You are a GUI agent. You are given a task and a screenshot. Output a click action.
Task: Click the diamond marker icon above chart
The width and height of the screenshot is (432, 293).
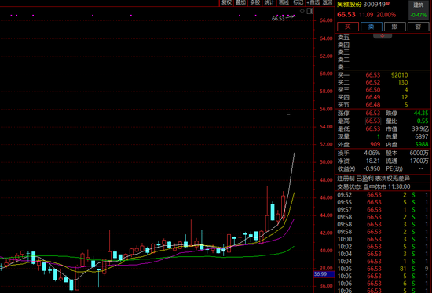[x=302, y=11]
